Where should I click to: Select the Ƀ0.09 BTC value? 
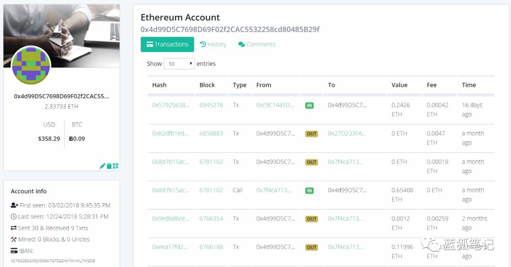(77, 139)
